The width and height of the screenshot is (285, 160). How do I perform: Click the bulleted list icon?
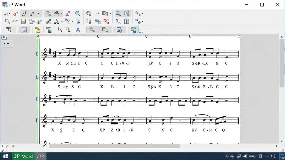pos(89,21)
